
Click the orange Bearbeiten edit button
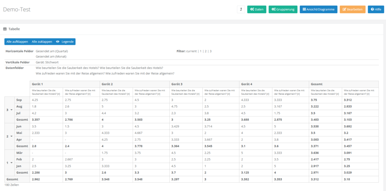coord(352,9)
